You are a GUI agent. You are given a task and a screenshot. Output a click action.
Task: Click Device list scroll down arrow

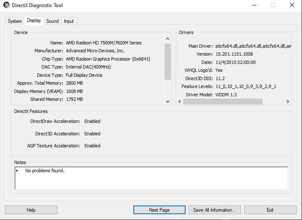167,101
